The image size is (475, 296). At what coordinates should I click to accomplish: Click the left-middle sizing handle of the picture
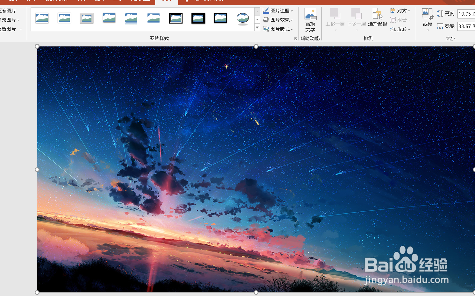[x=37, y=170]
